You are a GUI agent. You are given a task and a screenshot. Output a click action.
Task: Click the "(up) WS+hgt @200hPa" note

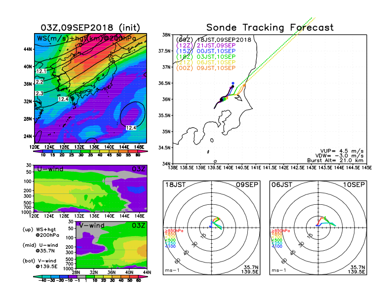[40, 232]
